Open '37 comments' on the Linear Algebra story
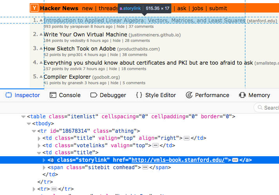The width and height of the screenshot is (279, 195). pos(141,27)
